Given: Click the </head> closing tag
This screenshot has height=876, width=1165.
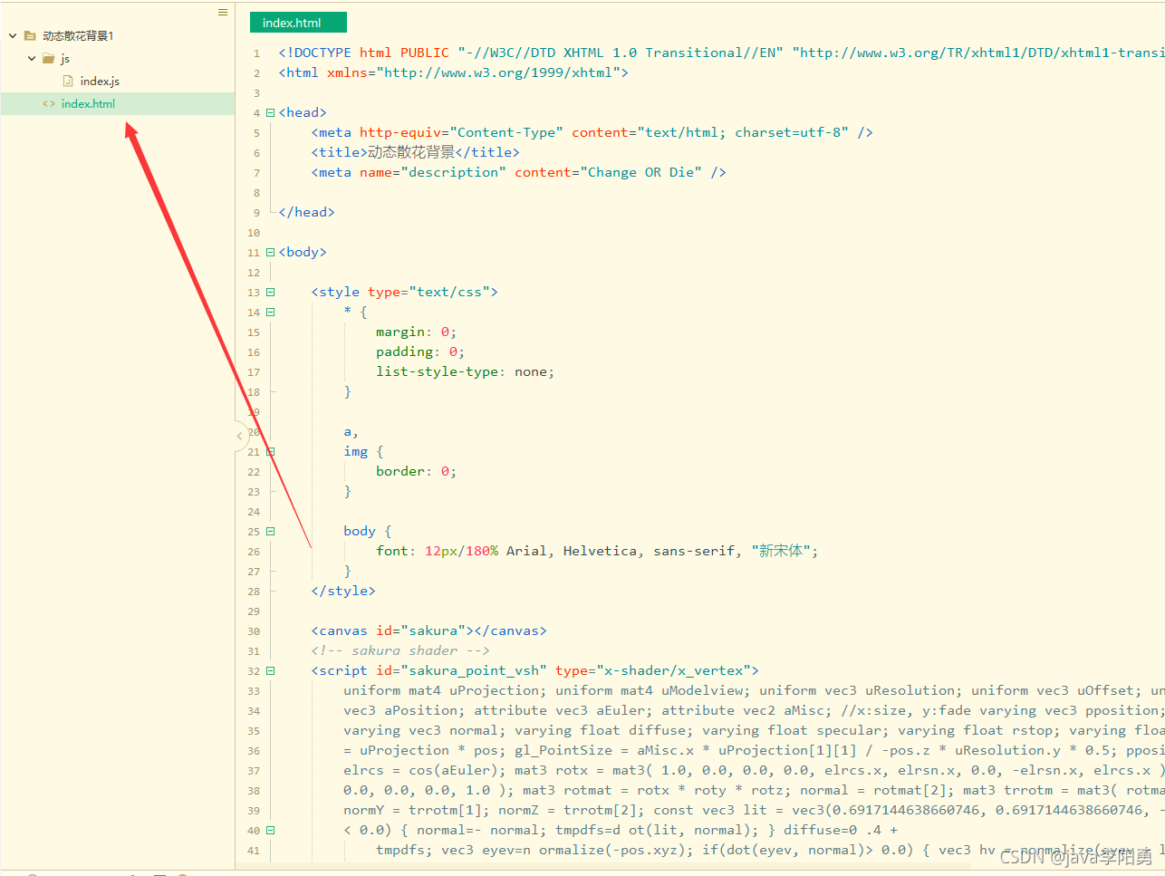Looking at the screenshot, I should pos(307,212).
